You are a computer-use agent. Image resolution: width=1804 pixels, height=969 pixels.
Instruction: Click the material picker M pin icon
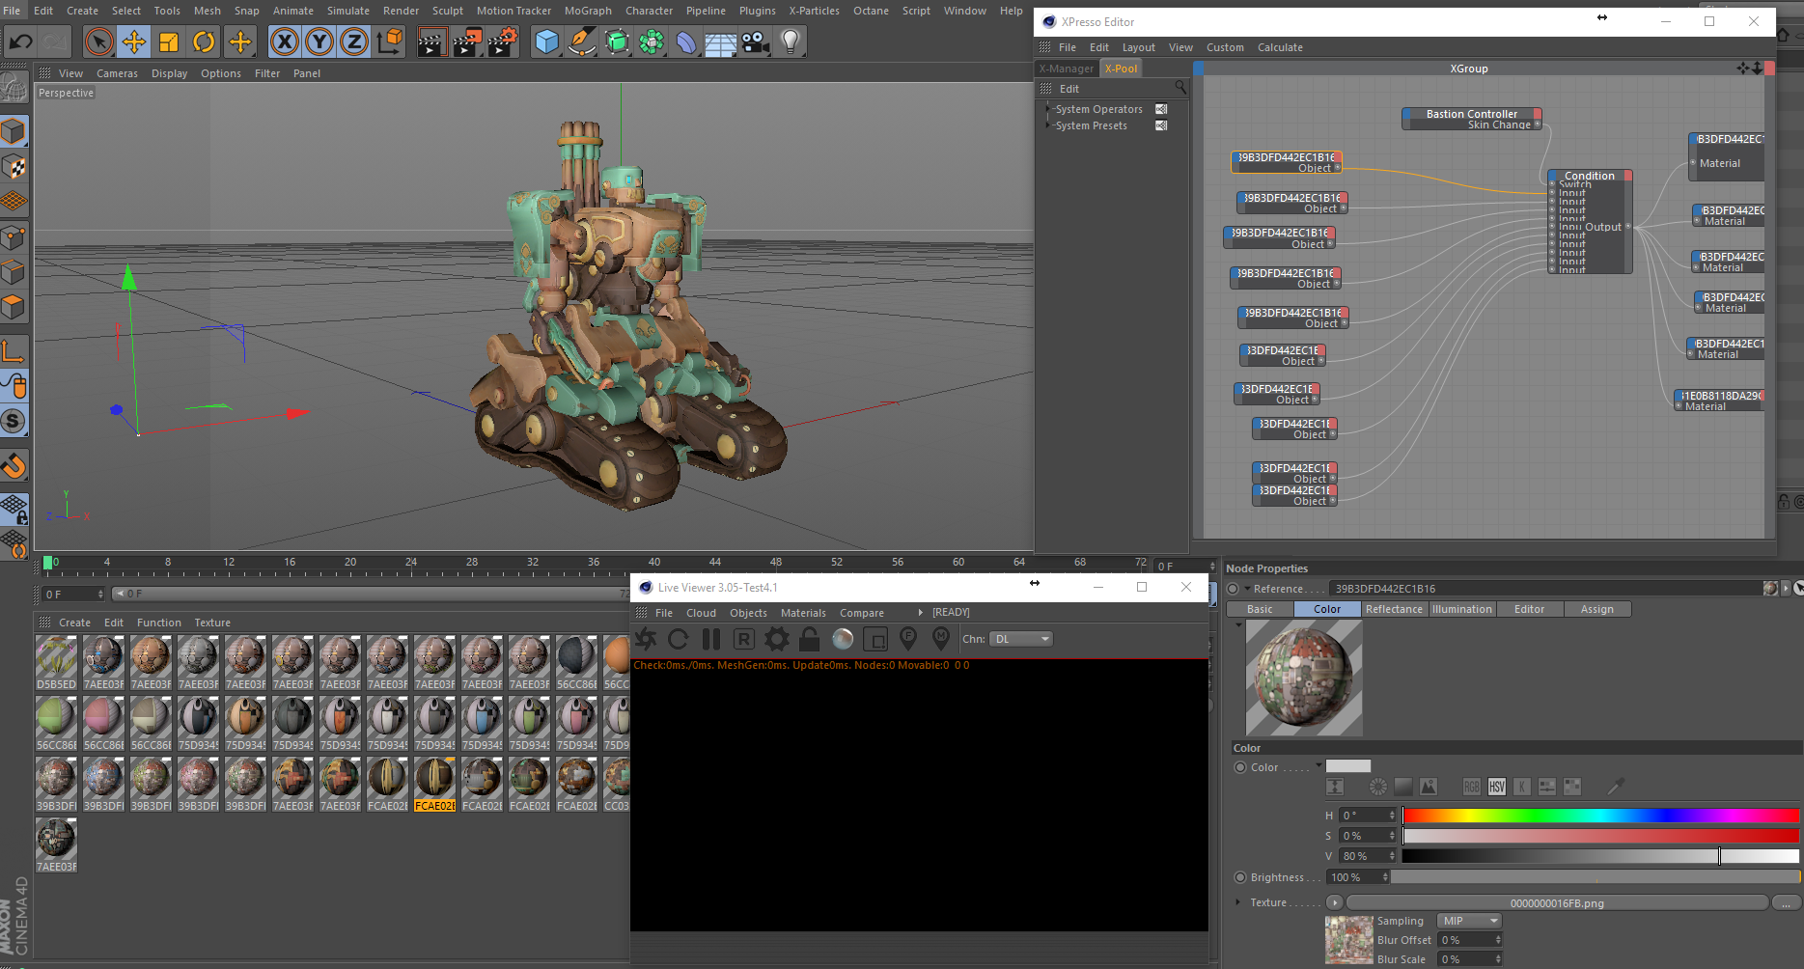tap(941, 639)
